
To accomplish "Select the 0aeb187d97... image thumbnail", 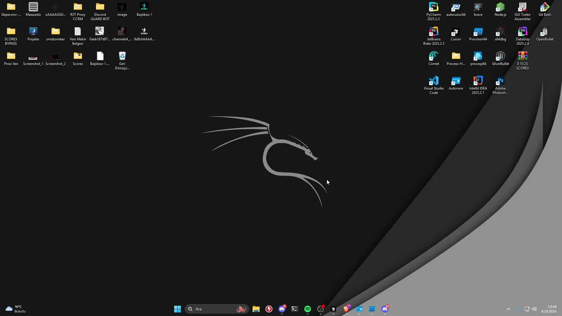I will coord(100,34).
